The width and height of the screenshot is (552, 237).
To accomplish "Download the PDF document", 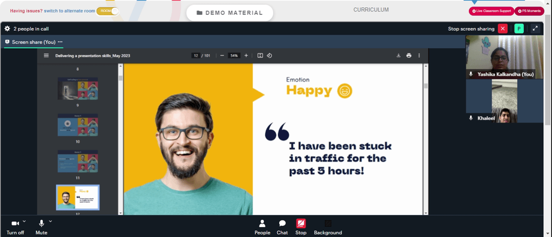I will tap(399, 56).
